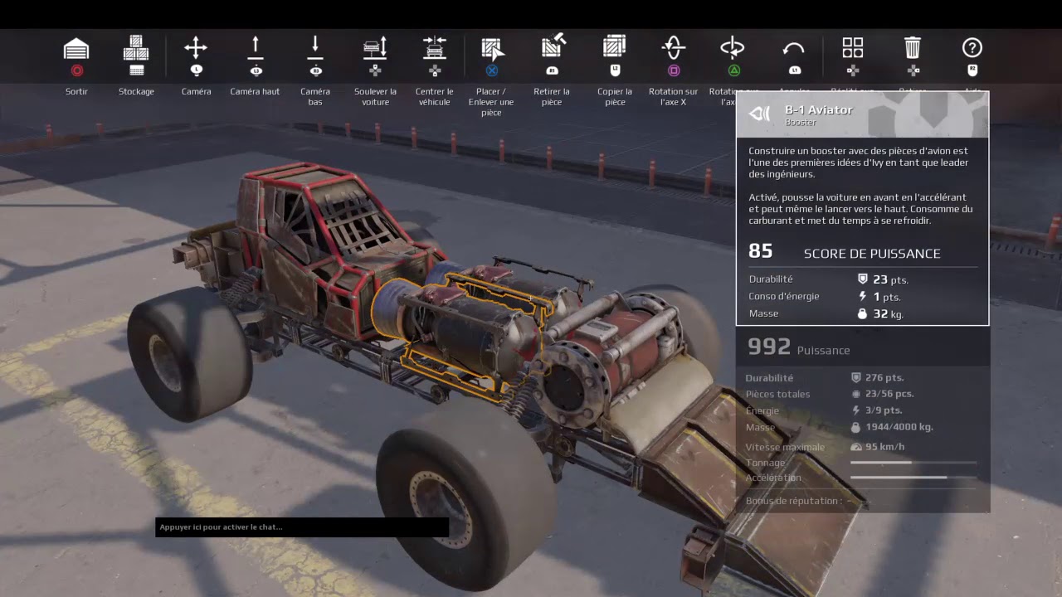Click speedometer icon beside 95 km/h
Screen dimensions: 1062x597
click(856, 447)
